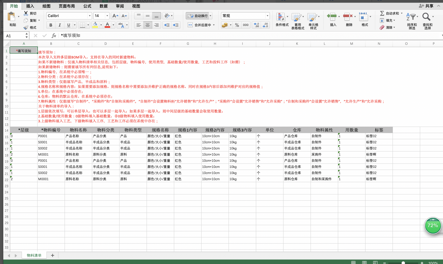The height and width of the screenshot is (264, 443).
Task: Apply the red font color A
Action: (x=107, y=25)
